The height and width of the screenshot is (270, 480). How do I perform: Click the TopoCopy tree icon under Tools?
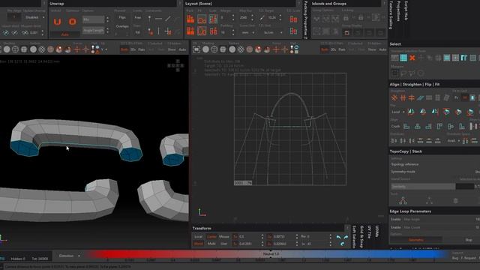pos(403,201)
